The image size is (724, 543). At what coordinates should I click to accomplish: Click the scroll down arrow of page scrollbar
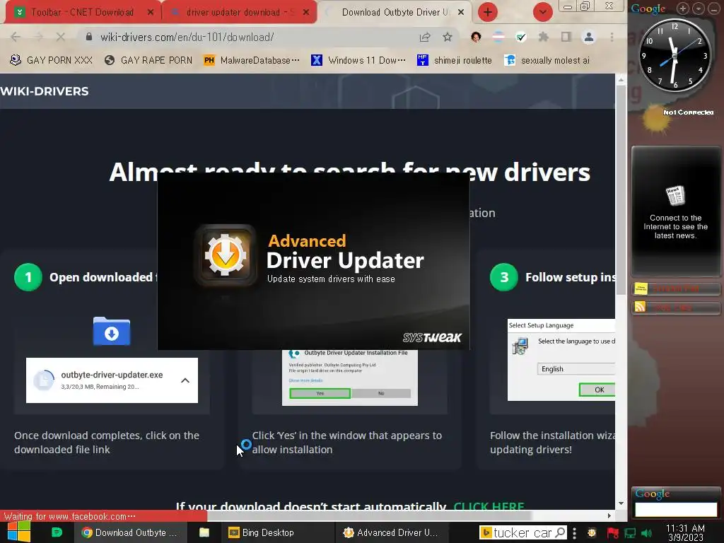click(621, 503)
